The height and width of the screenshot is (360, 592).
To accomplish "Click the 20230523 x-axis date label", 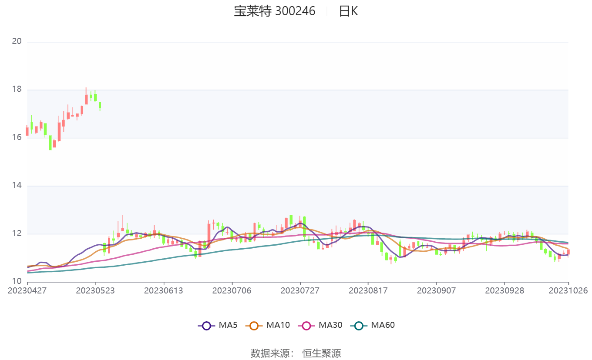I will tap(95, 290).
